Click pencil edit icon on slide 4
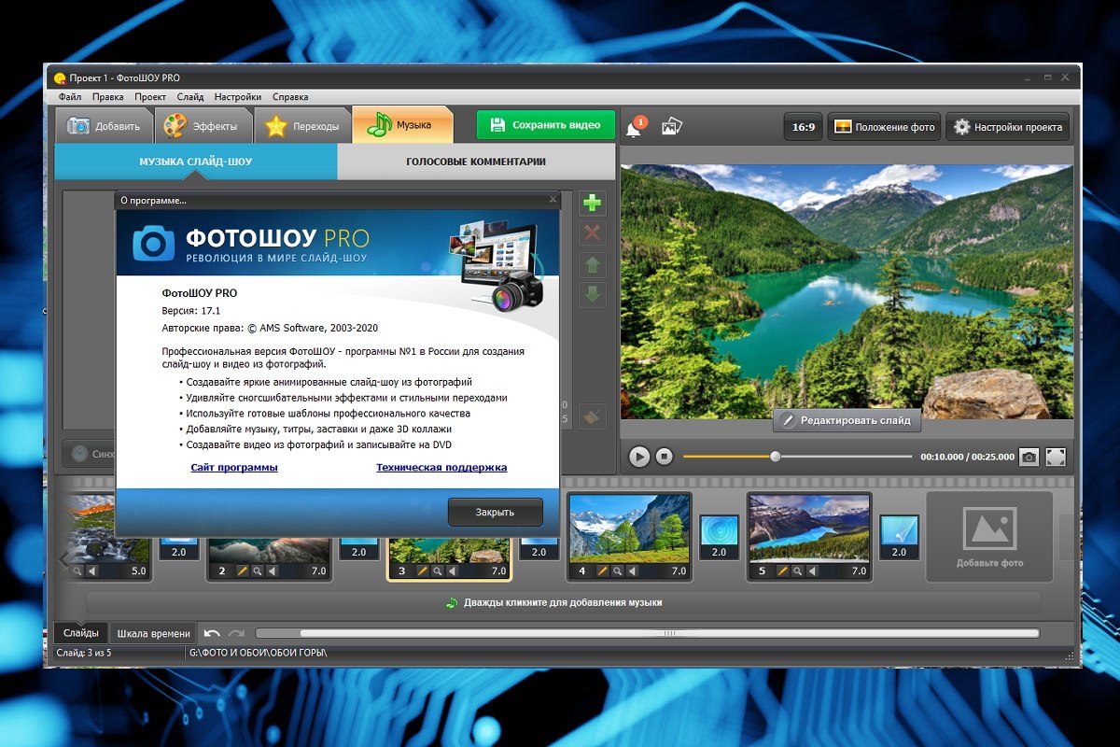 click(602, 571)
